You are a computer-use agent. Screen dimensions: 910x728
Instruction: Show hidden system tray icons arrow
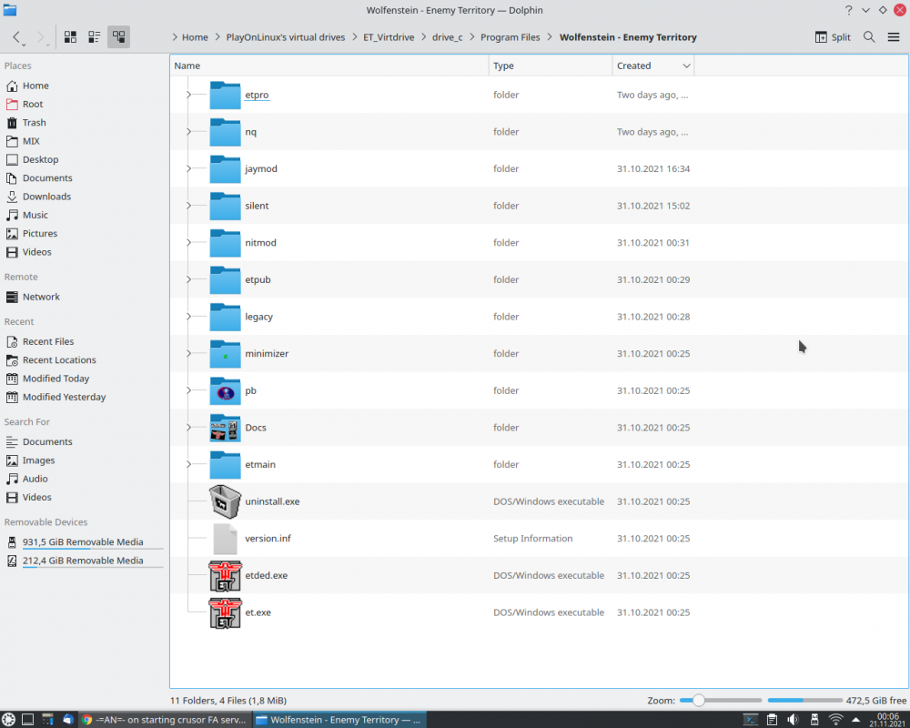[855, 720]
